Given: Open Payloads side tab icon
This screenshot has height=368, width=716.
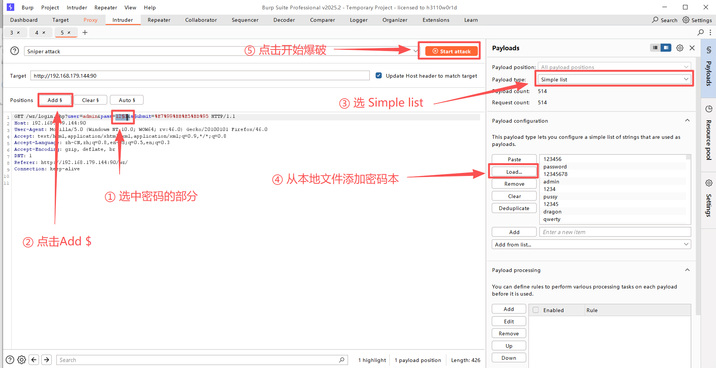Looking at the screenshot, I should pyautogui.click(x=709, y=50).
